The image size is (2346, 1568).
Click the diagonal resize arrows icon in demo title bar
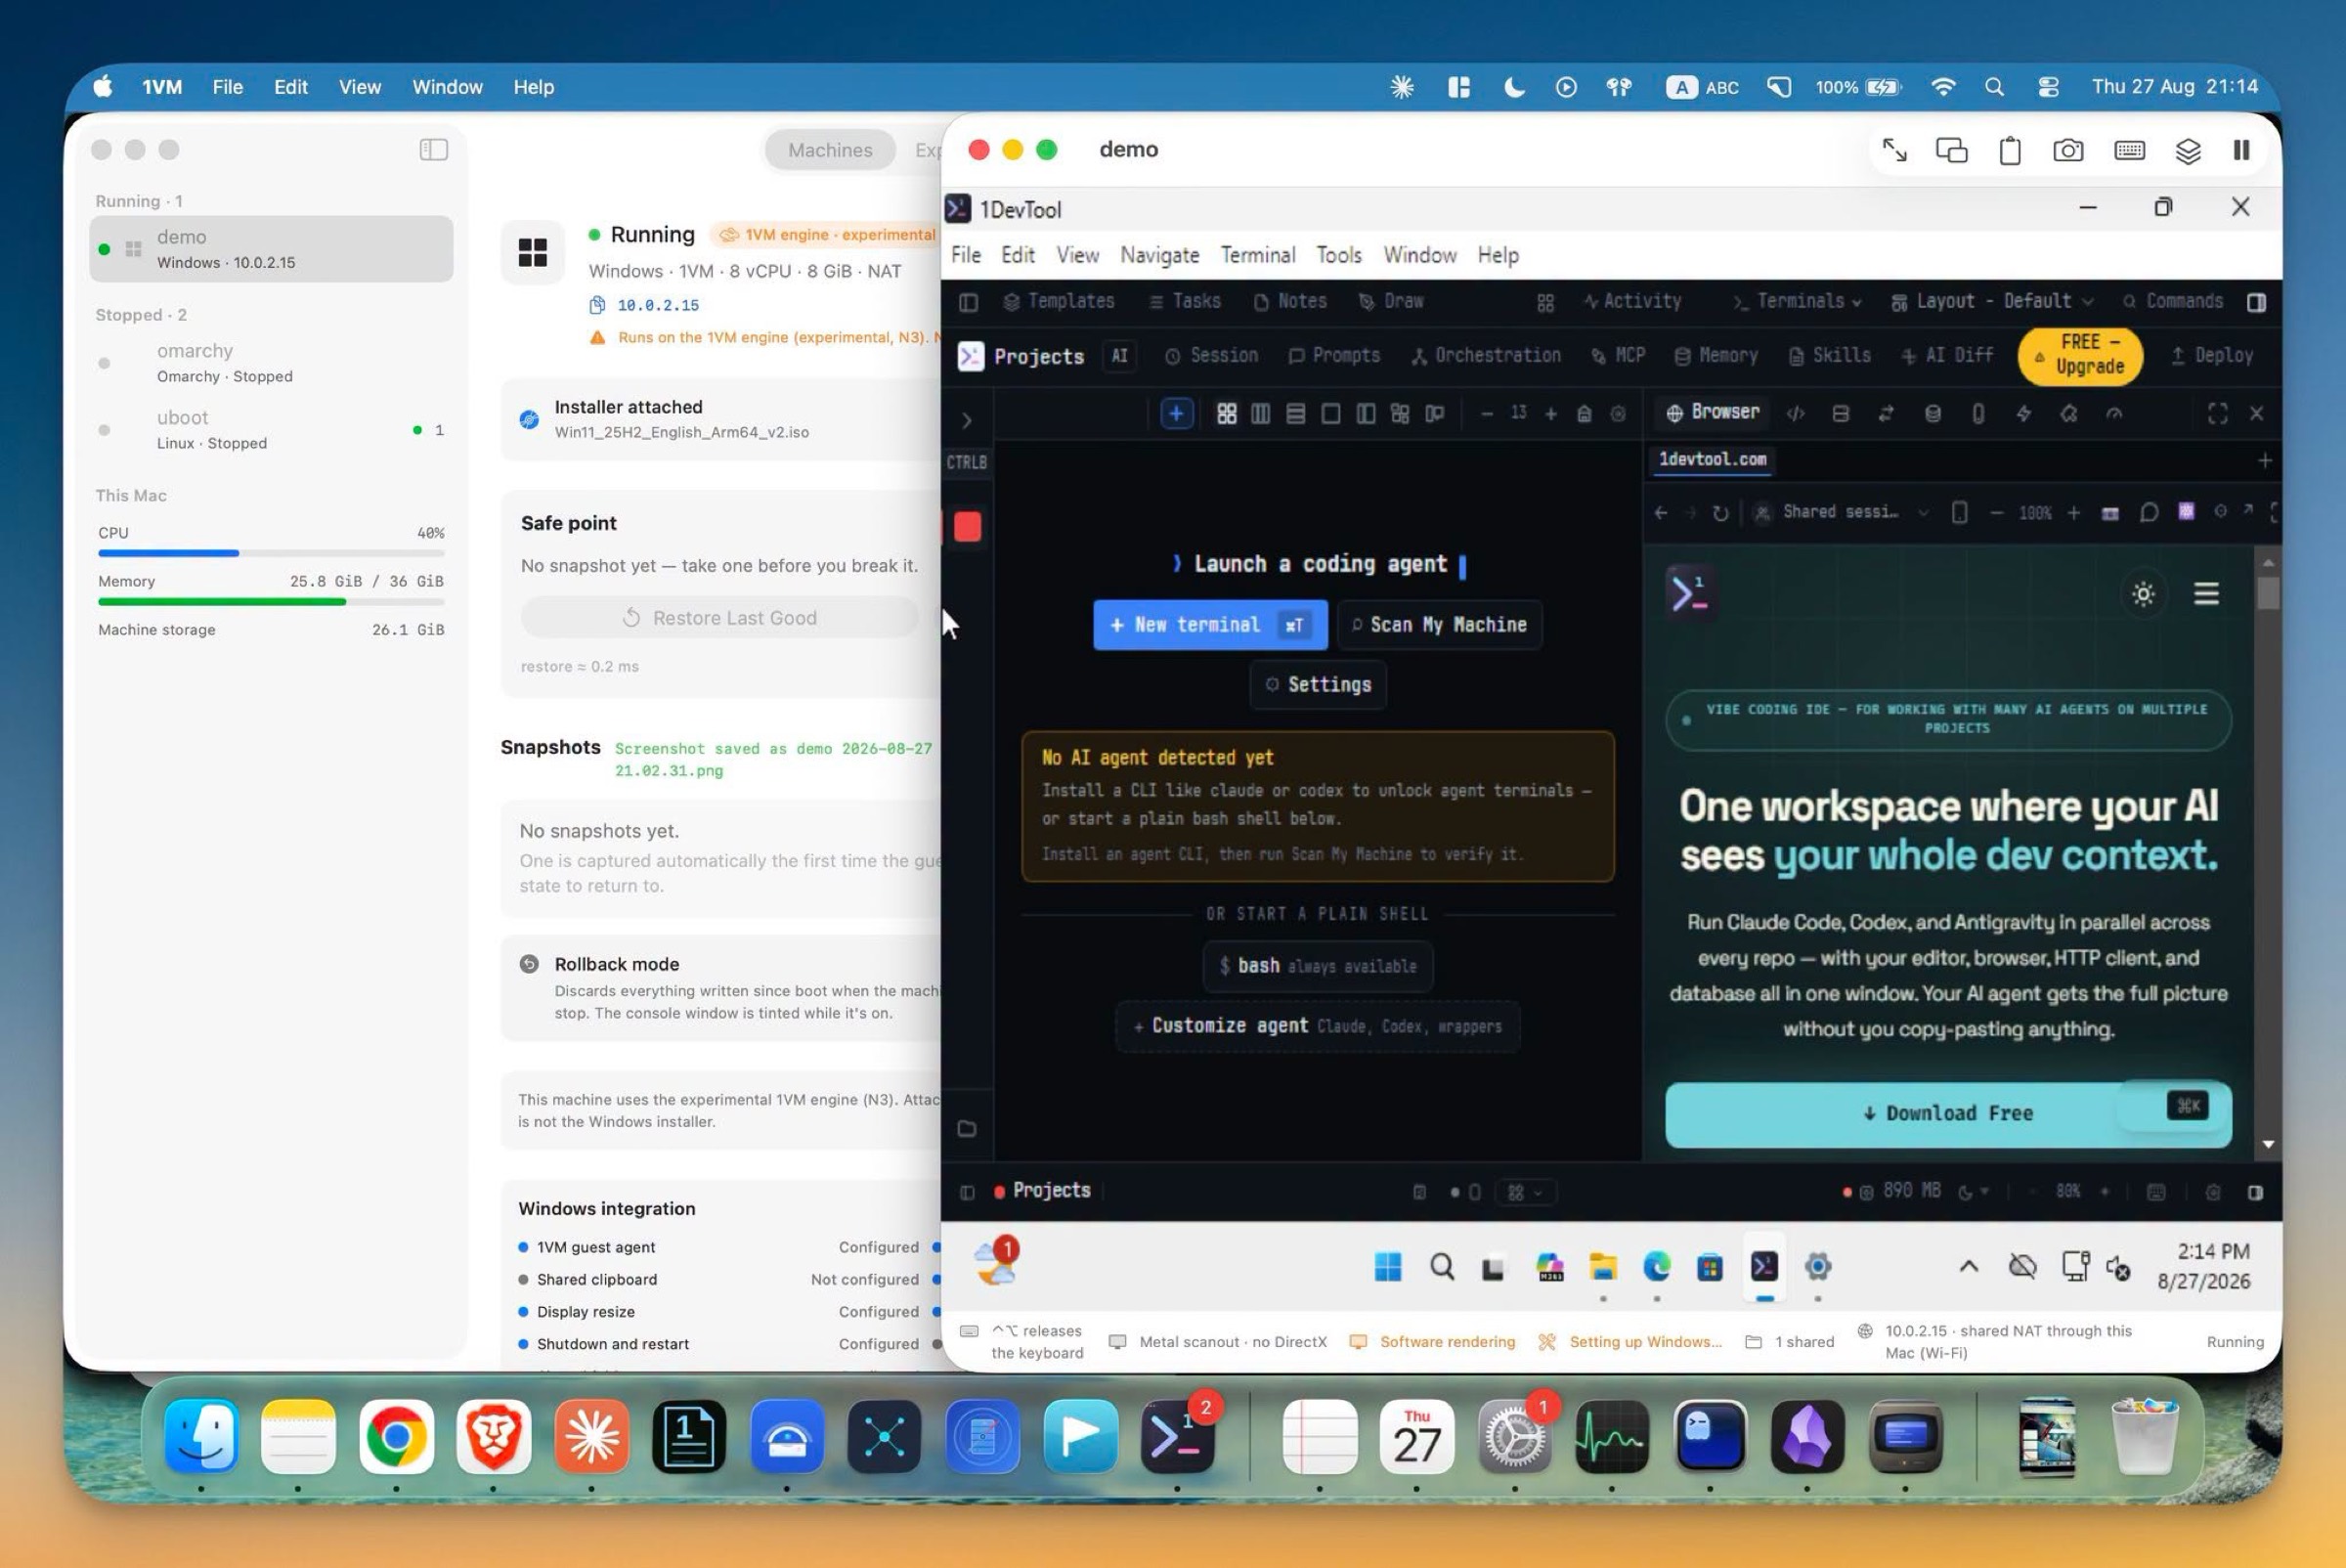click(x=1894, y=150)
